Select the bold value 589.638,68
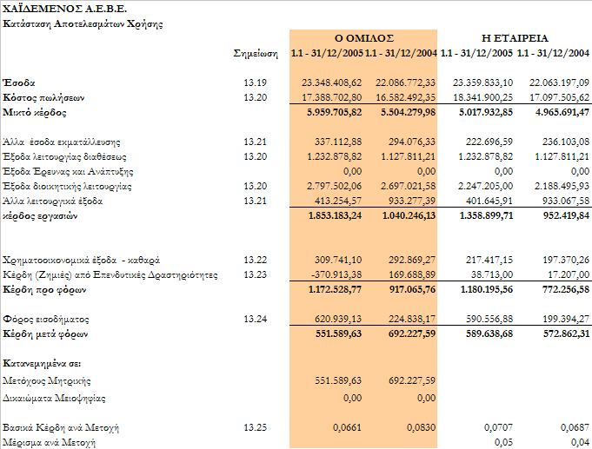The image size is (592, 449). (489, 334)
